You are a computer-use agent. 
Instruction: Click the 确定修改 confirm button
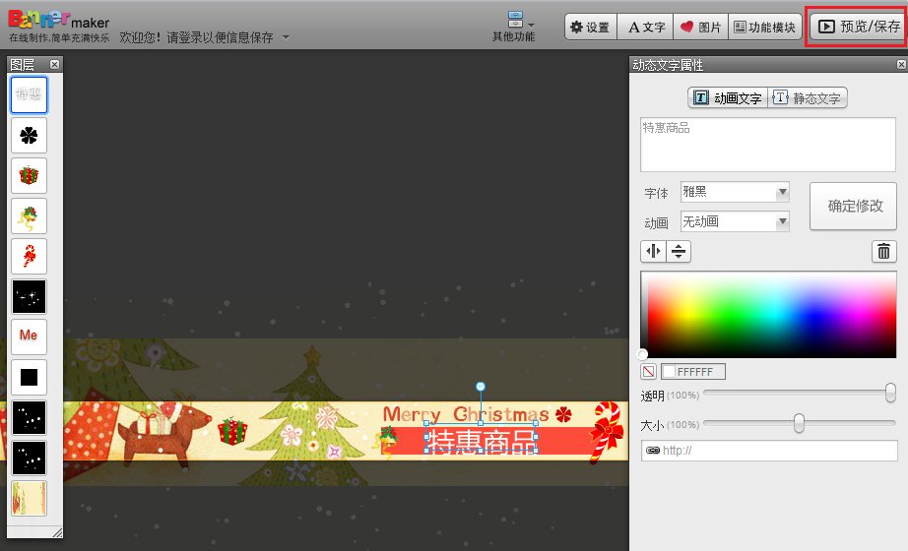[x=854, y=206]
